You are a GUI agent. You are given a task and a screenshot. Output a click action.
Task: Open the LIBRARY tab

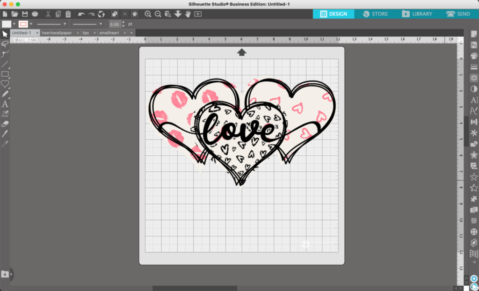(417, 14)
